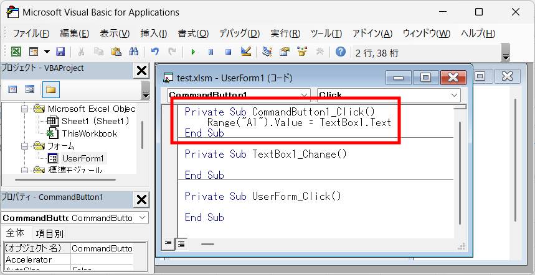535x275 pixels.
Task: Close the Properties - CommandButton1 panel
Action: [x=141, y=199]
